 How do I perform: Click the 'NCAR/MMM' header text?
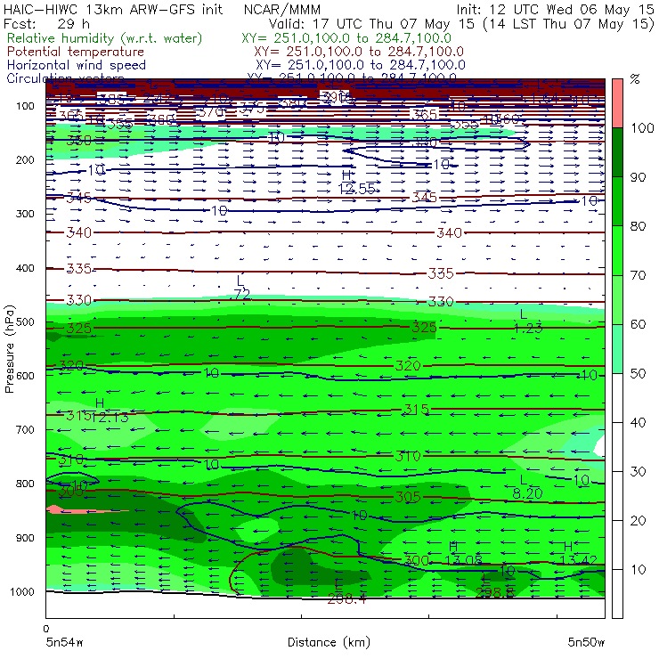coord(282,9)
